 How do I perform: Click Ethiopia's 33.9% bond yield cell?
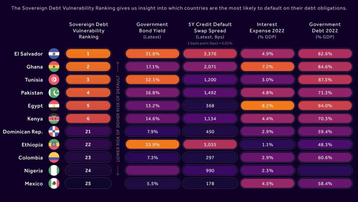pos(152,145)
